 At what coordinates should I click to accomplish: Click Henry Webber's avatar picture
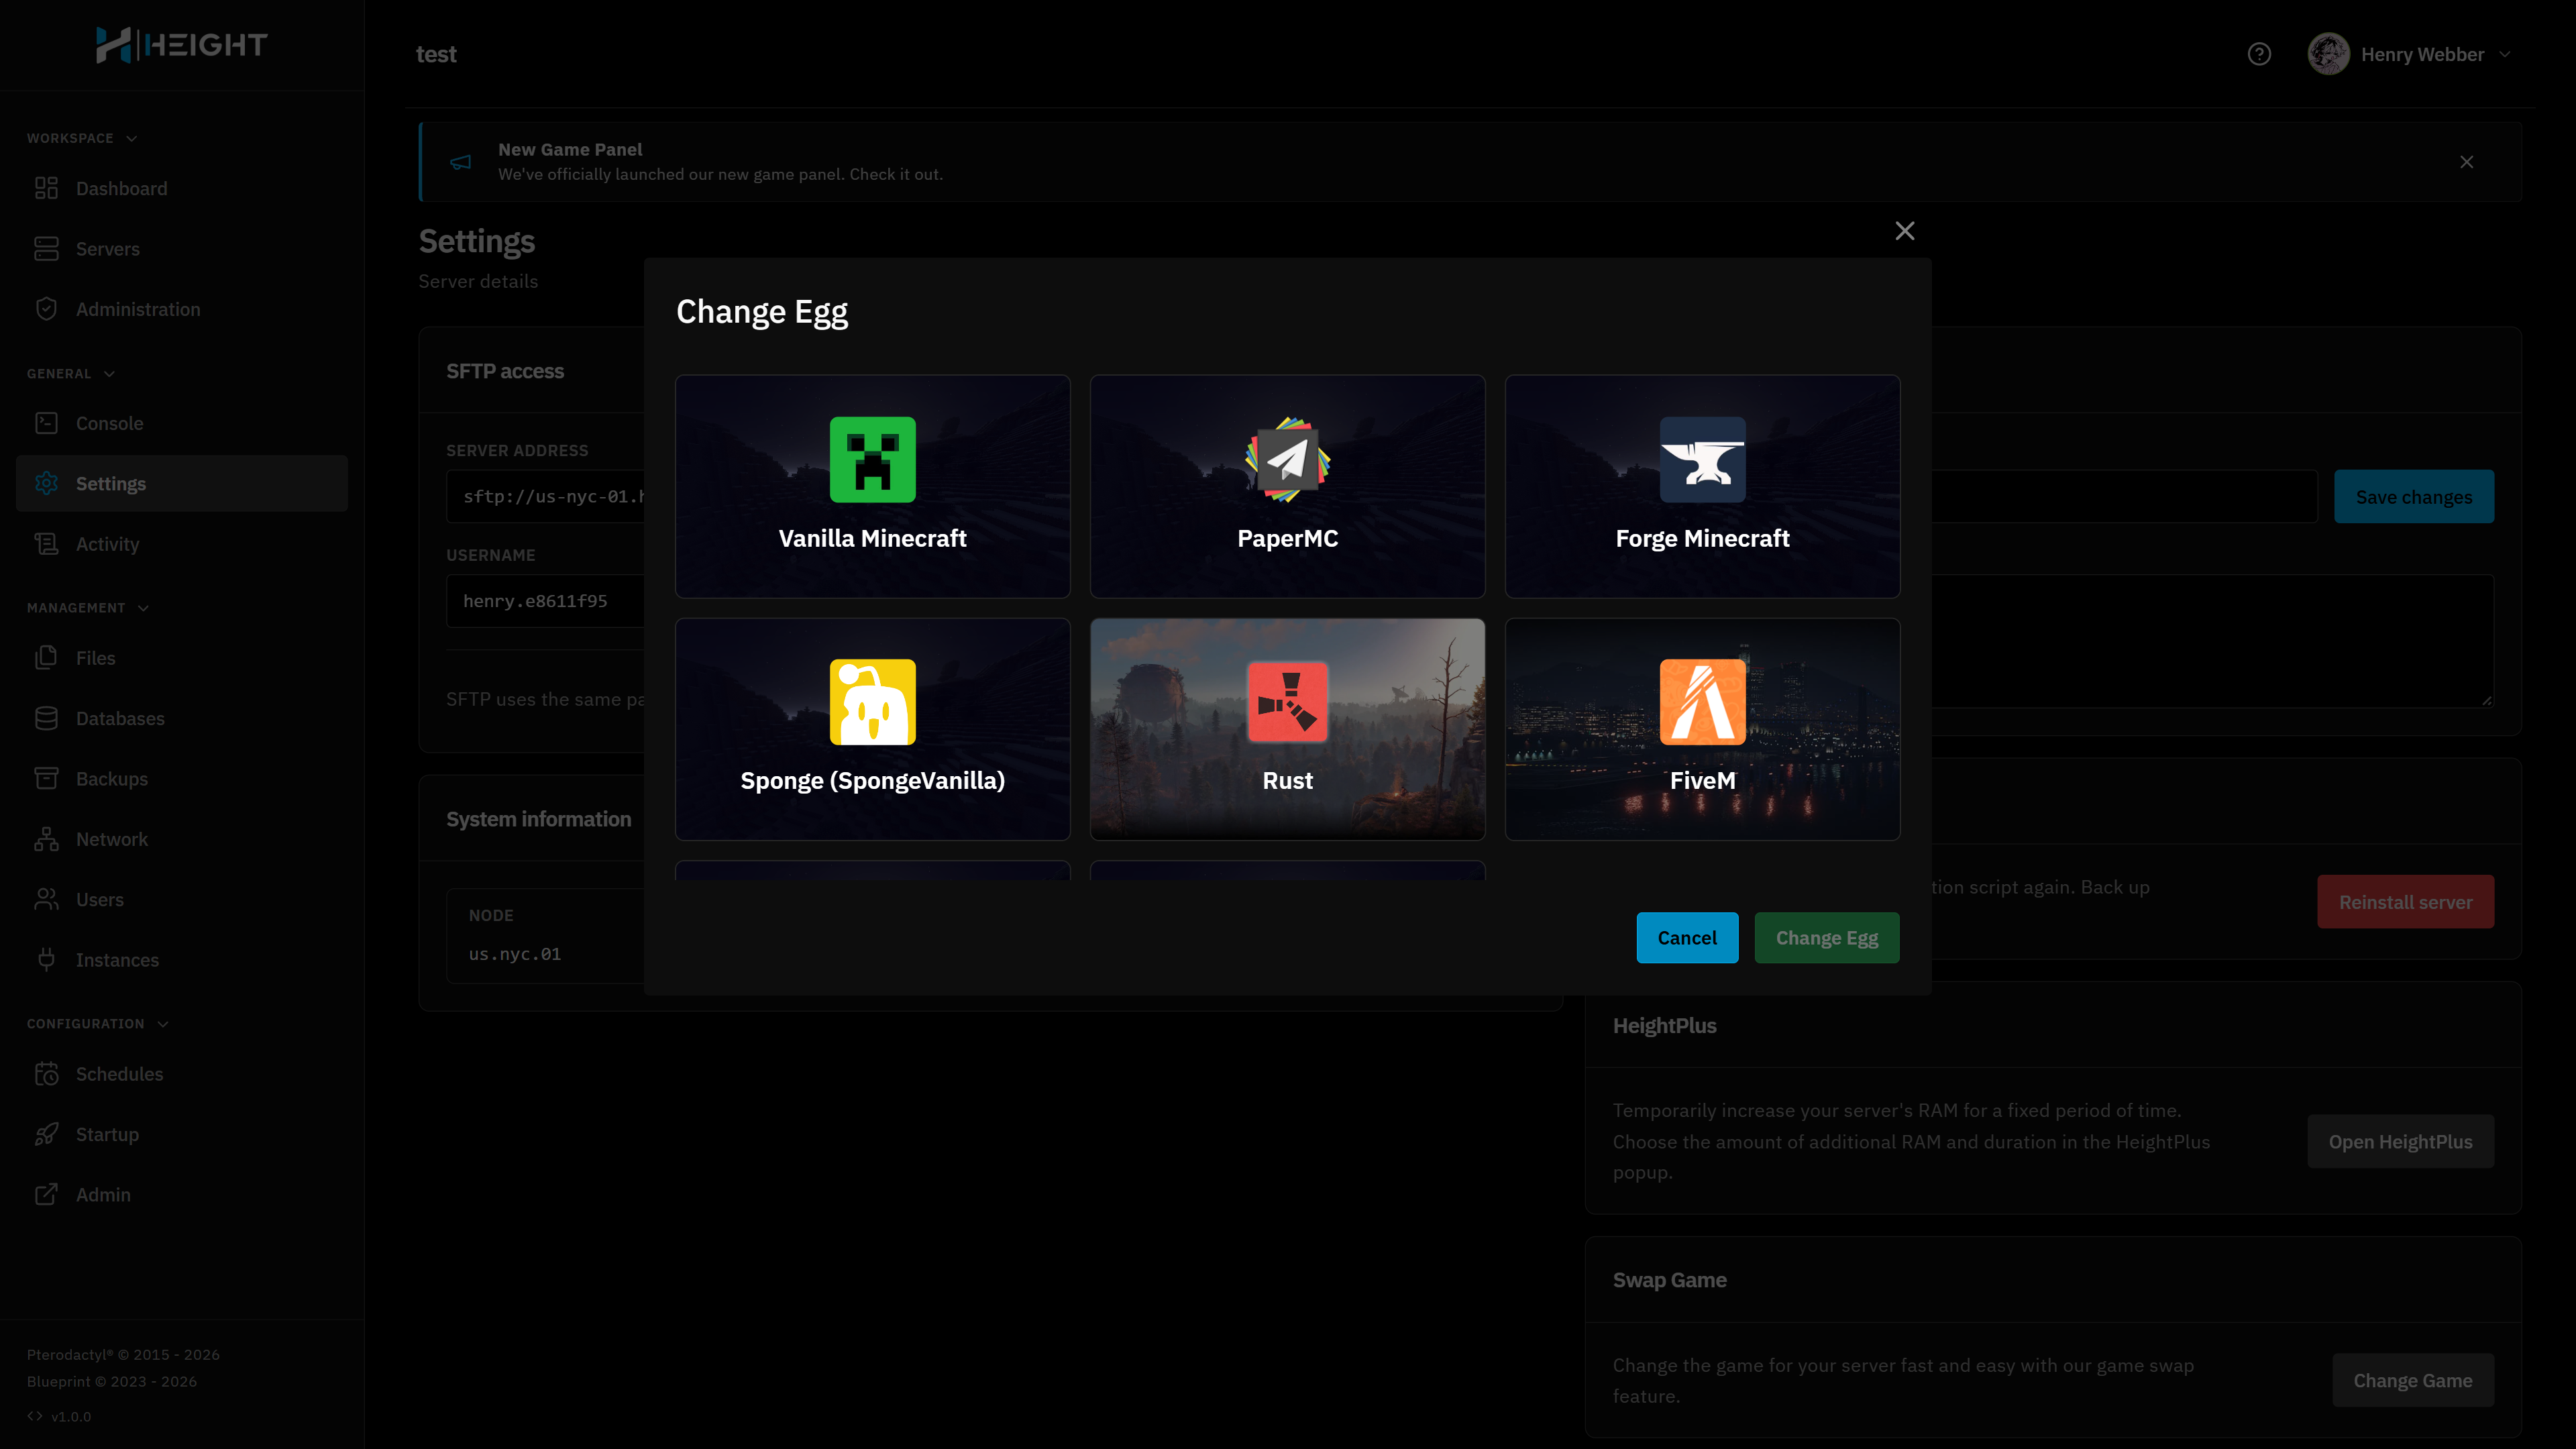(x=2328, y=54)
